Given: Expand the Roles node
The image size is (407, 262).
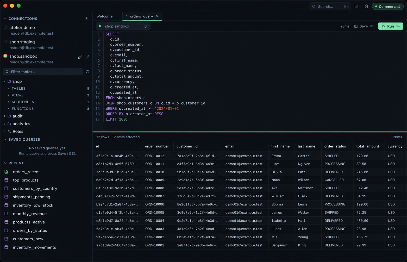Looking at the screenshot, I should click(5, 132).
